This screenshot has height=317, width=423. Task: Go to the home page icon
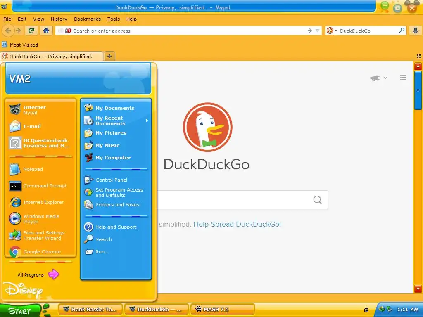coord(46,31)
